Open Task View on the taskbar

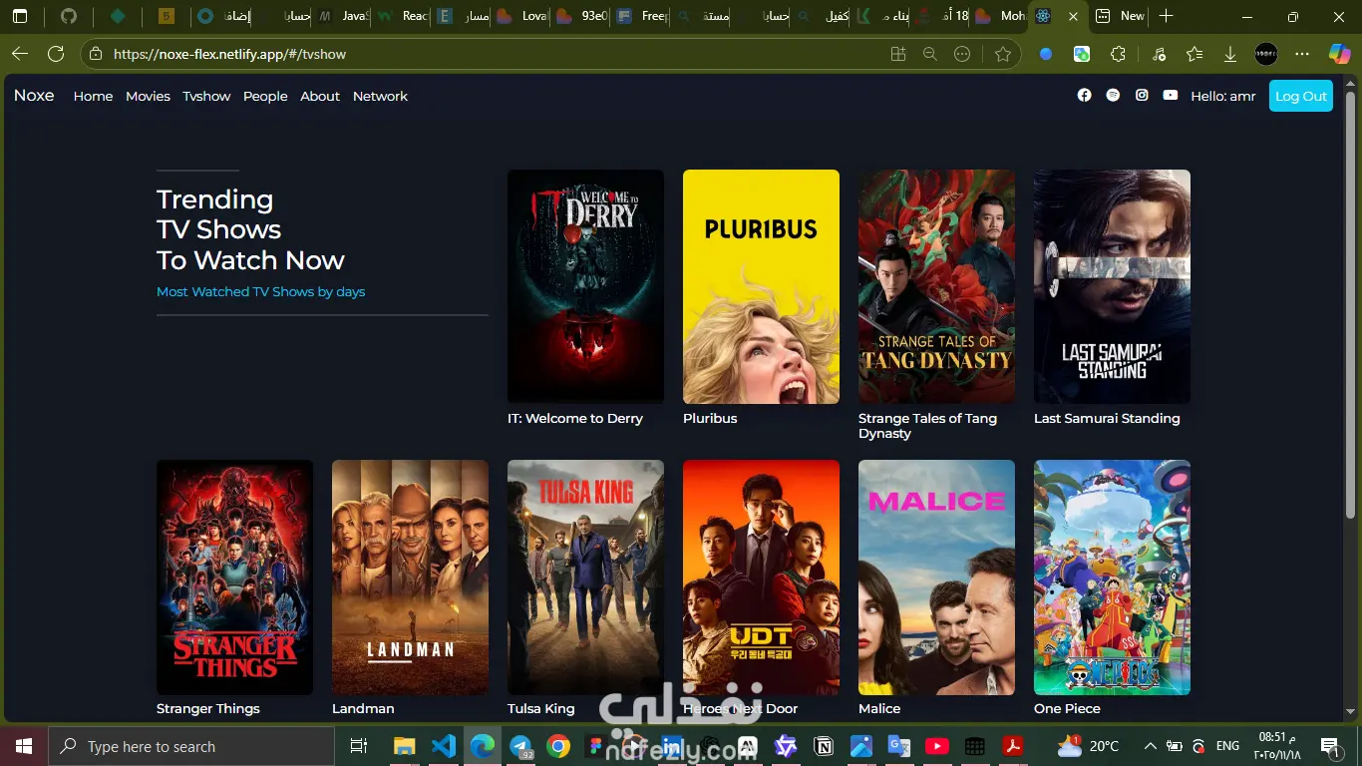359,746
